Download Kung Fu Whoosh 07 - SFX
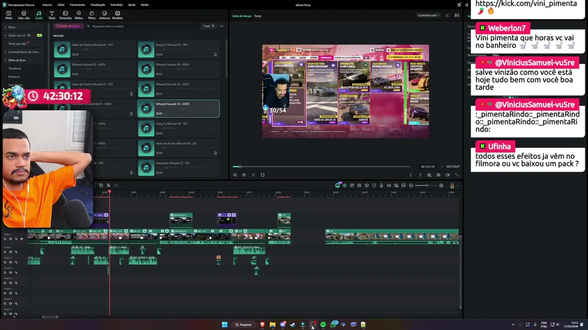The width and height of the screenshot is (588, 330). coord(215,55)
